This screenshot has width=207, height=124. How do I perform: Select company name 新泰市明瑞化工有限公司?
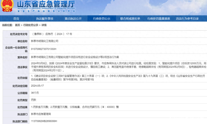point(45,41)
